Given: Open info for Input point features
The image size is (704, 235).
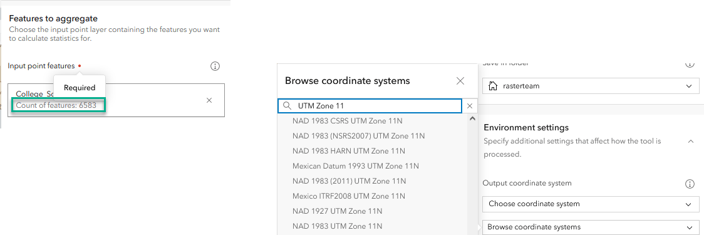Looking at the screenshot, I should tap(215, 66).
